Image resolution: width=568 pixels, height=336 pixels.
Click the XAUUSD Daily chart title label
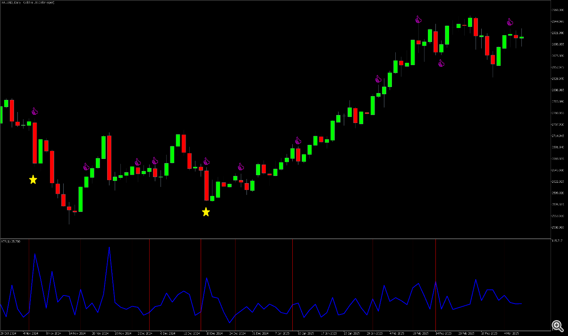tap(28, 3)
